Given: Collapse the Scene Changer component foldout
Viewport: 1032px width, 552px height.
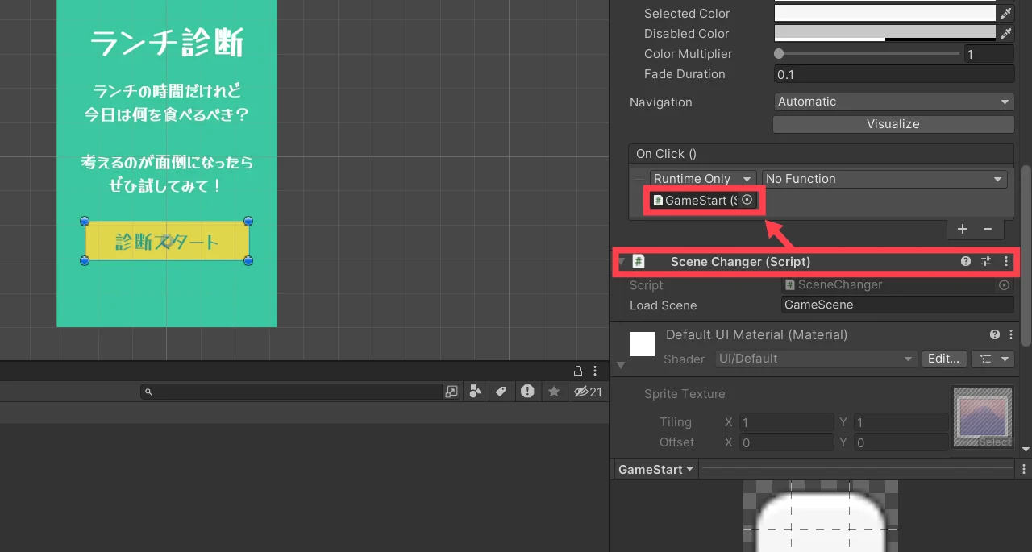Looking at the screenshot, I should (x=622, y=263).
